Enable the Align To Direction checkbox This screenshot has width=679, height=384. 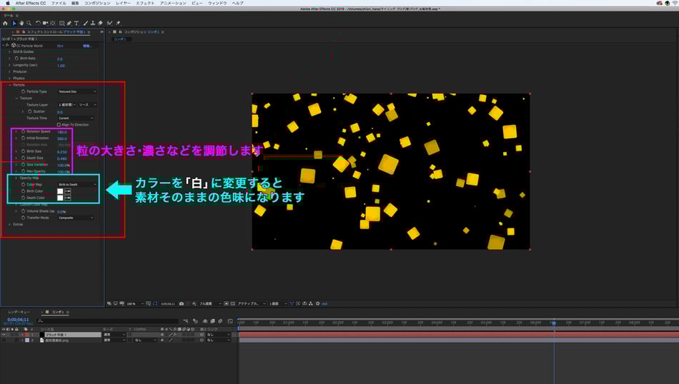pyautogui.click(x=59, y=125)
